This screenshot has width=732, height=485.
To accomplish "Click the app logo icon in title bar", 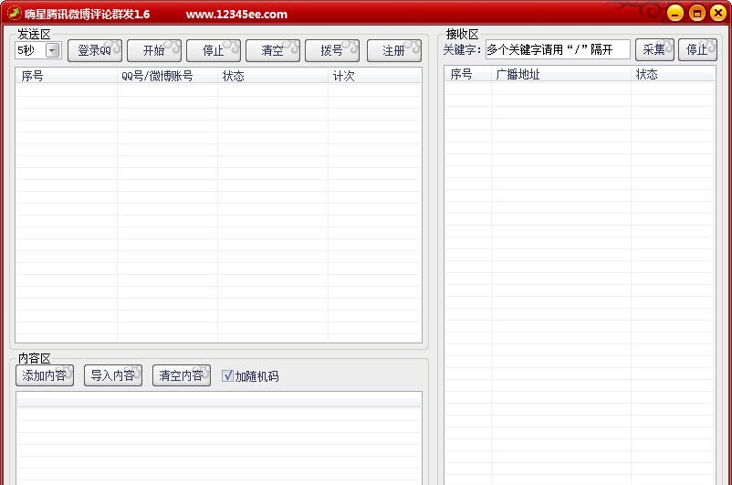I will 14,13.
